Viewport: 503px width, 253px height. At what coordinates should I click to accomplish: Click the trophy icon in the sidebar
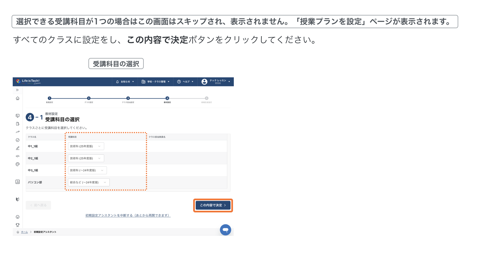[18, 225]
